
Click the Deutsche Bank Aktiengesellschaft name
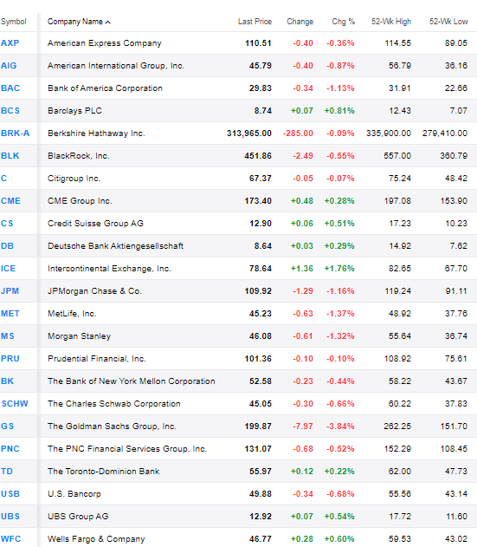point(115,246)
